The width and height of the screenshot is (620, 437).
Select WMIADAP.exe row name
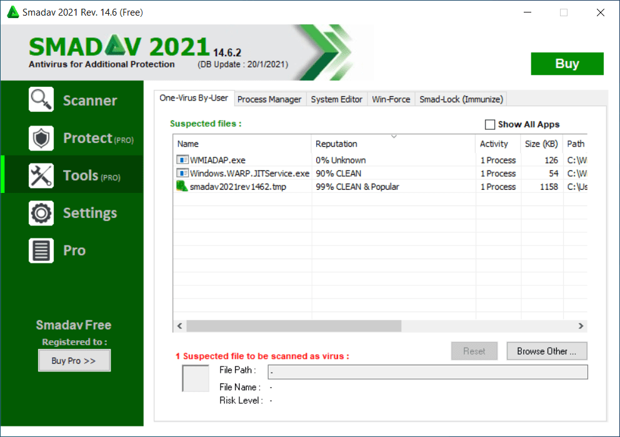pyautogui.click(x=218, y=160)
